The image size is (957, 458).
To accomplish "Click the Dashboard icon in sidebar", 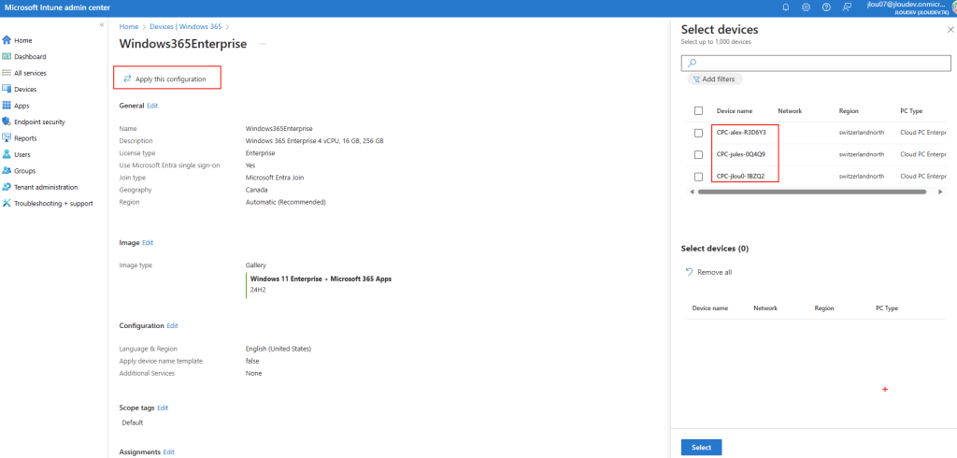I will click(7, 56).
